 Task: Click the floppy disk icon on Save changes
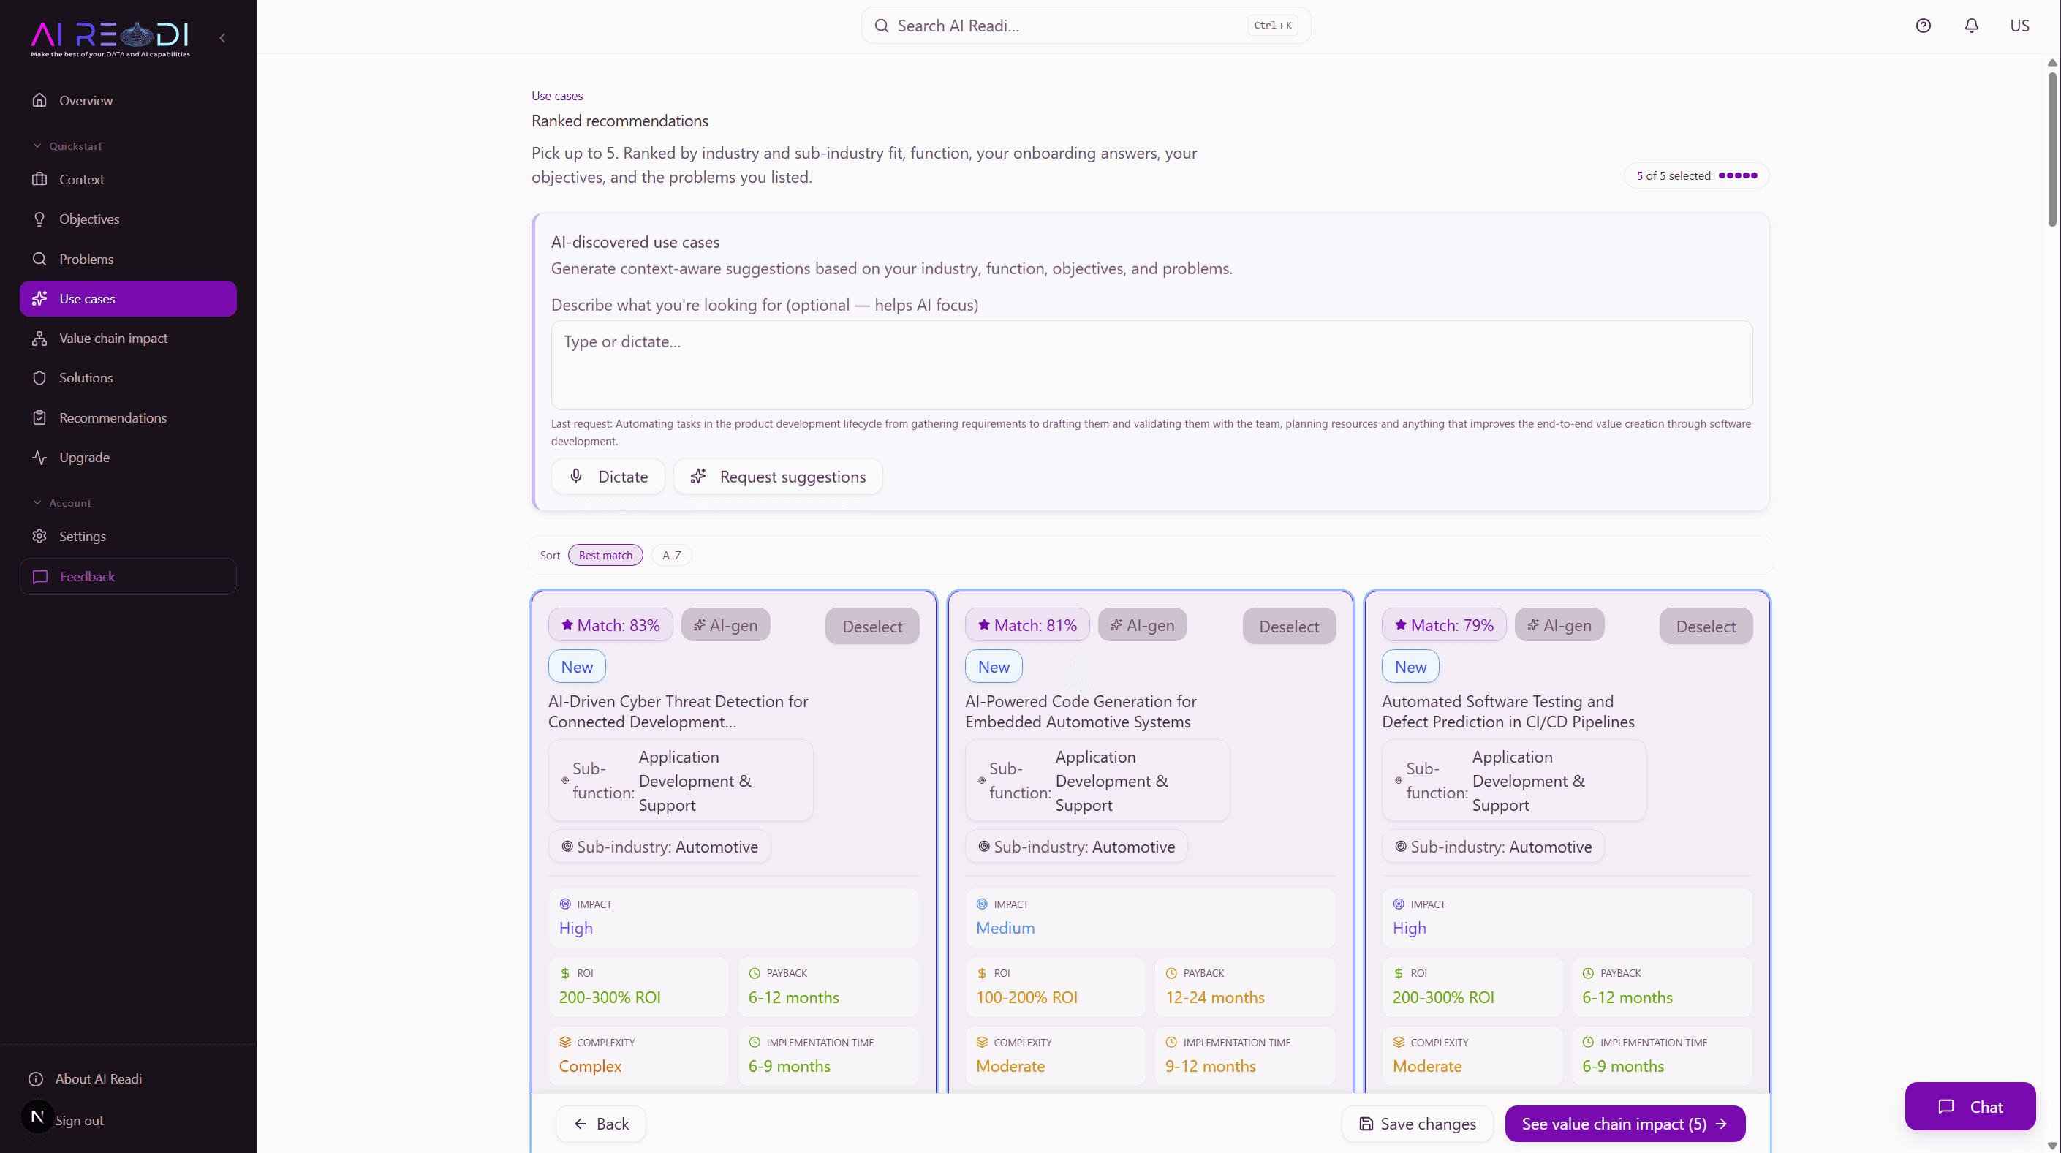pos(1366,1124)
